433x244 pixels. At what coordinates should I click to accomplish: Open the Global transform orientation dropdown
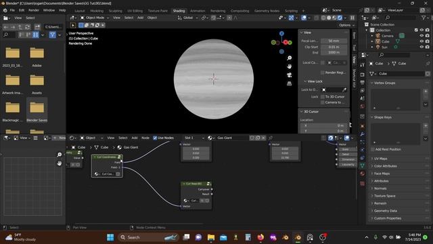188,18
